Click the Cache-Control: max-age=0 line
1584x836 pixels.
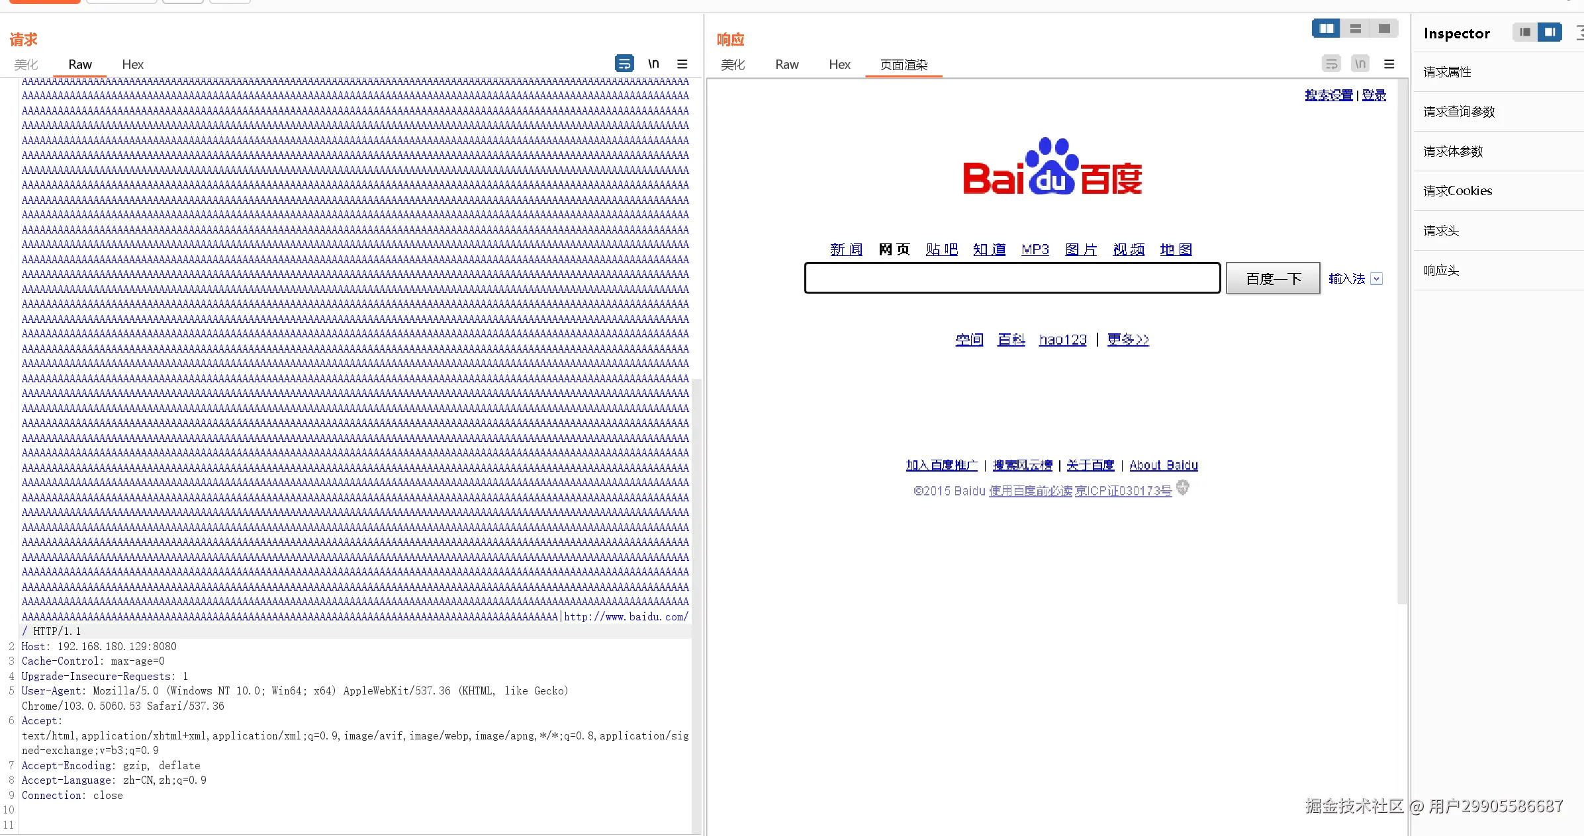point(93,661)
